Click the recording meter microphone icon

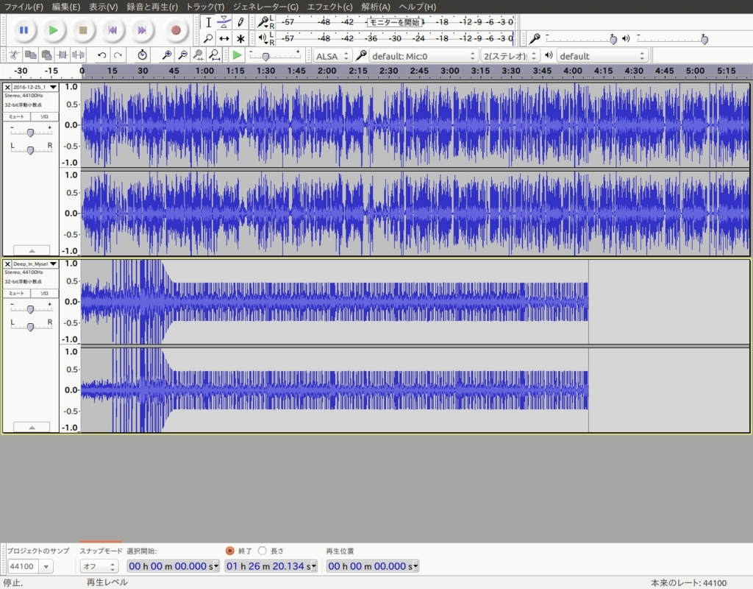pyautogui.click(x=263, y=21)
